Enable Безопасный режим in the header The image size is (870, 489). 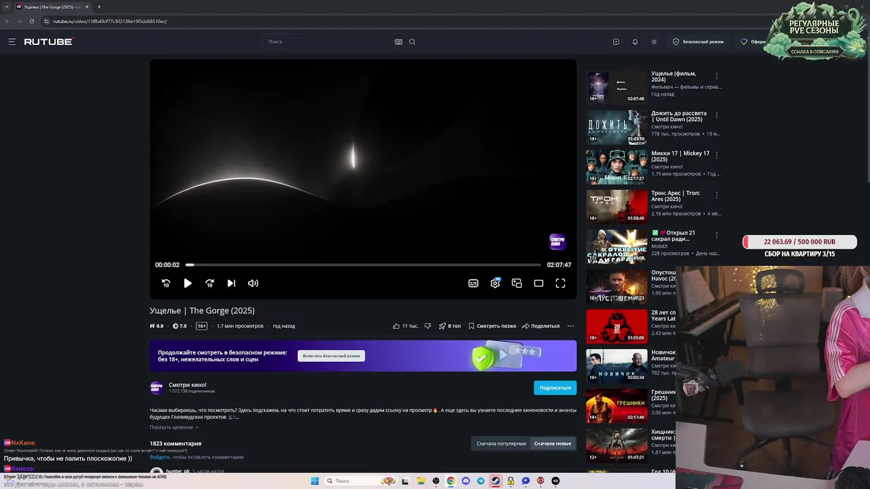click(698, 41)
